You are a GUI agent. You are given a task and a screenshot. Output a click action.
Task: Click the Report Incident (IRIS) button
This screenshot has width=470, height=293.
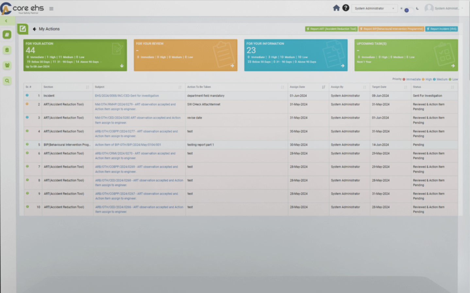pyautogui.click(x=442, y=29)
